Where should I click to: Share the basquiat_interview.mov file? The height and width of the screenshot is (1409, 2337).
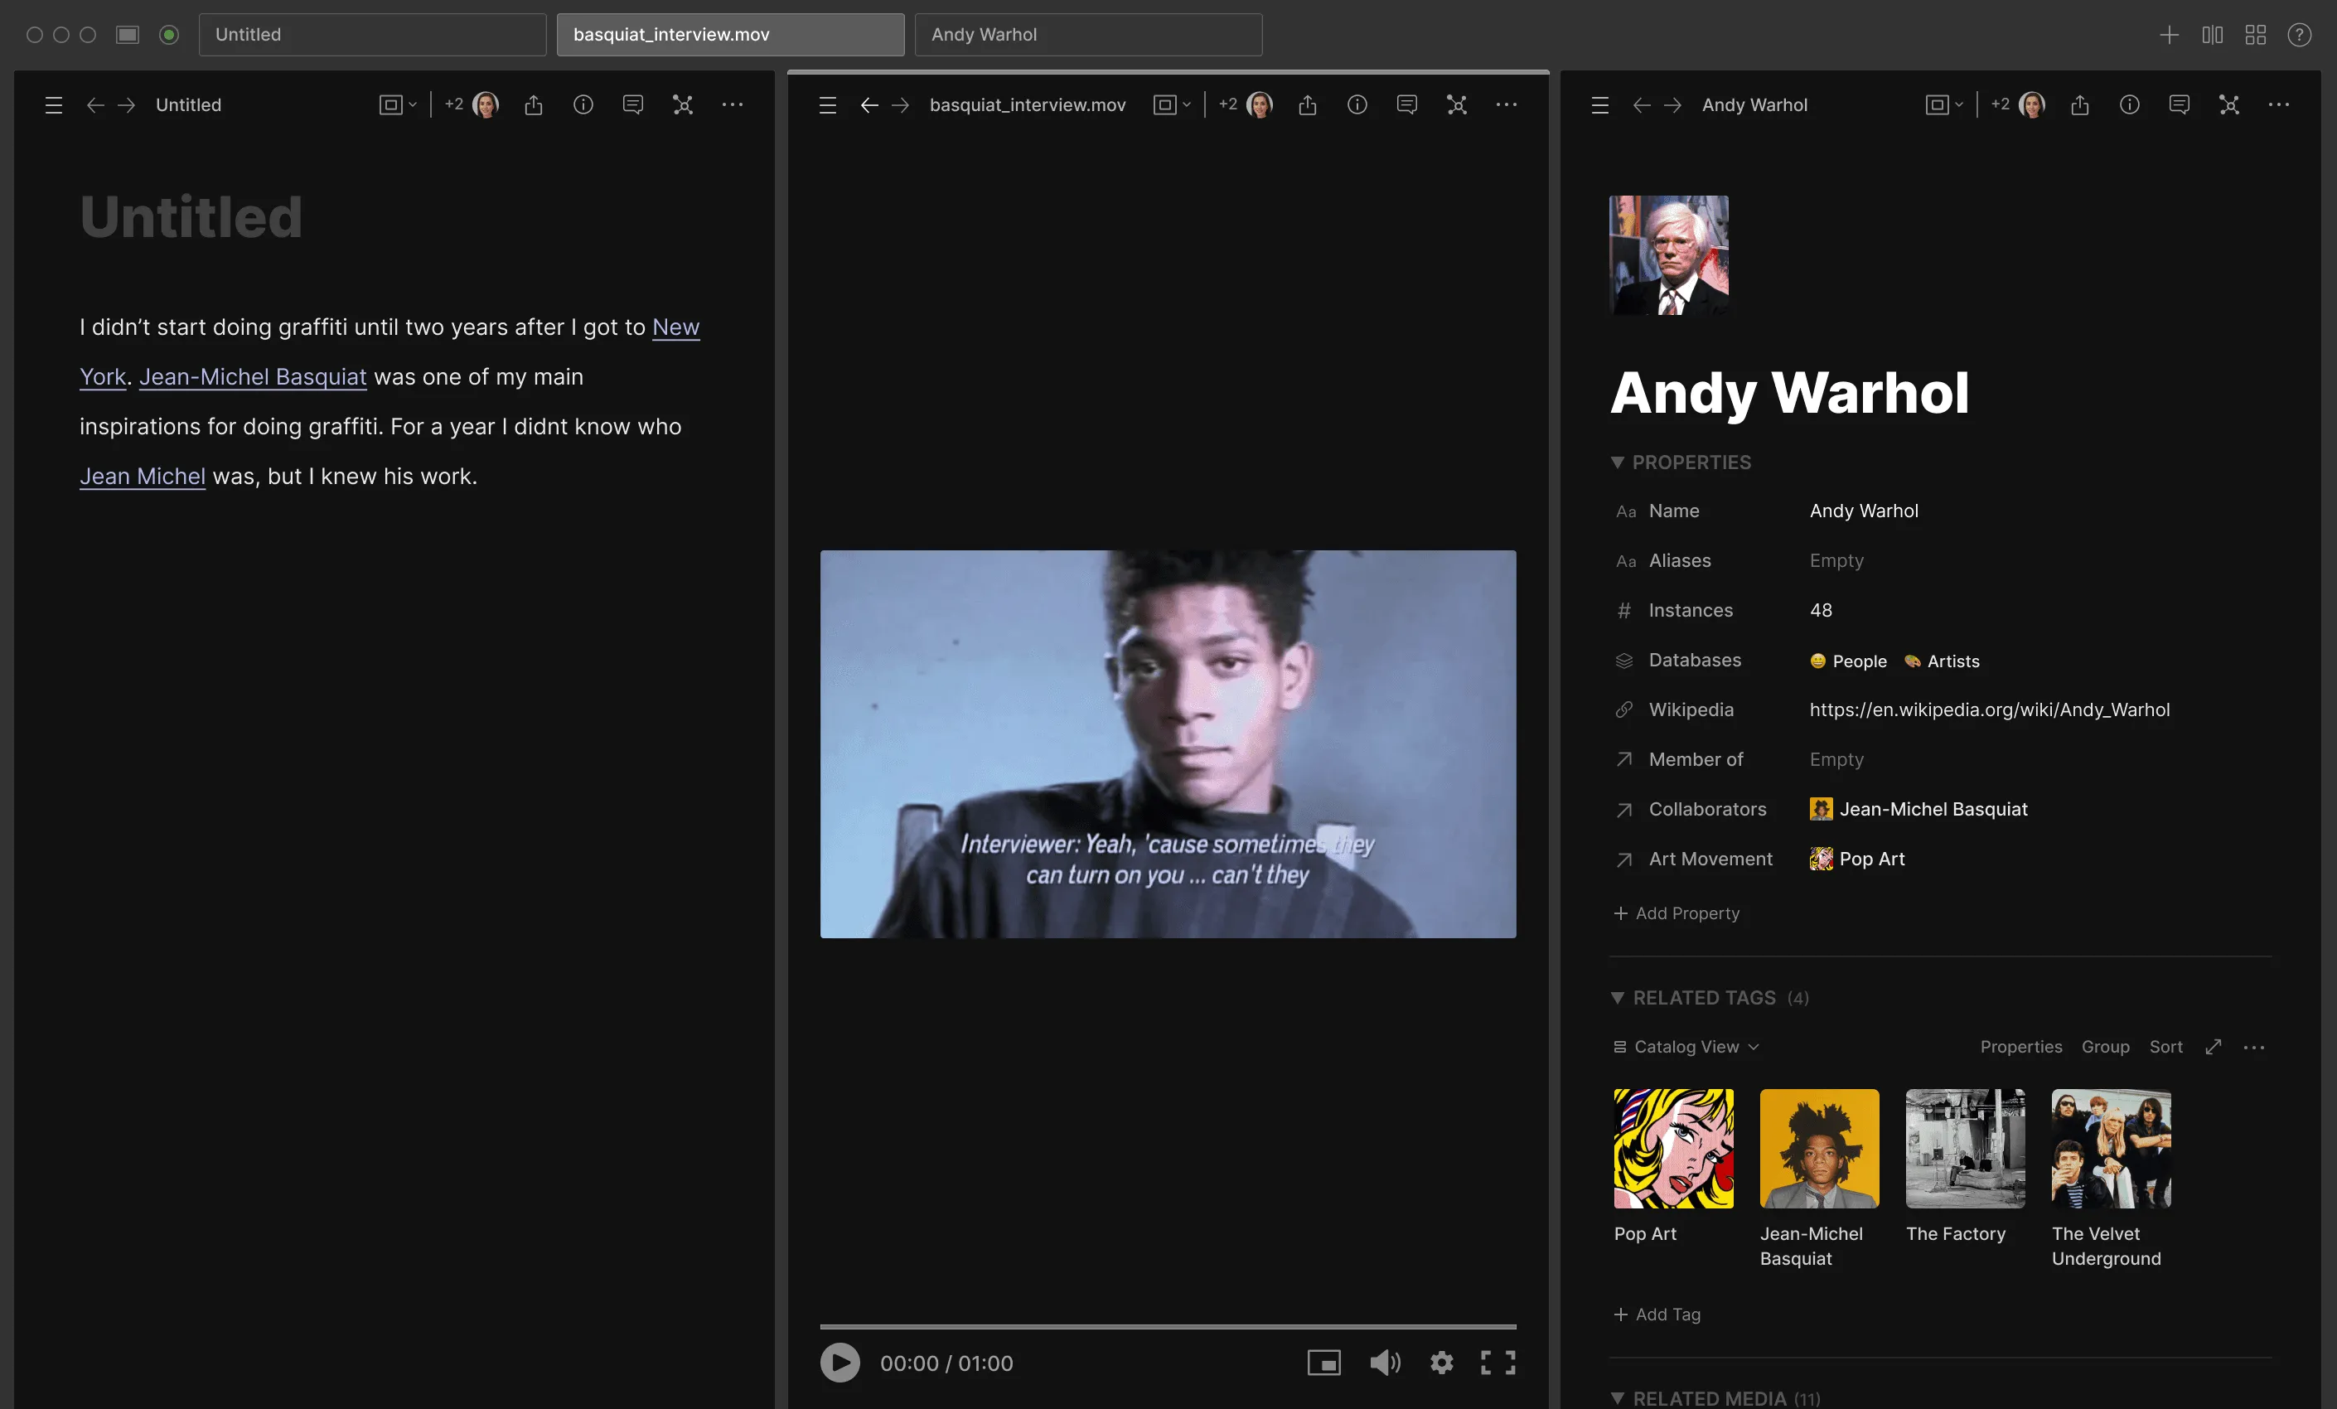tap(1308, 105)
